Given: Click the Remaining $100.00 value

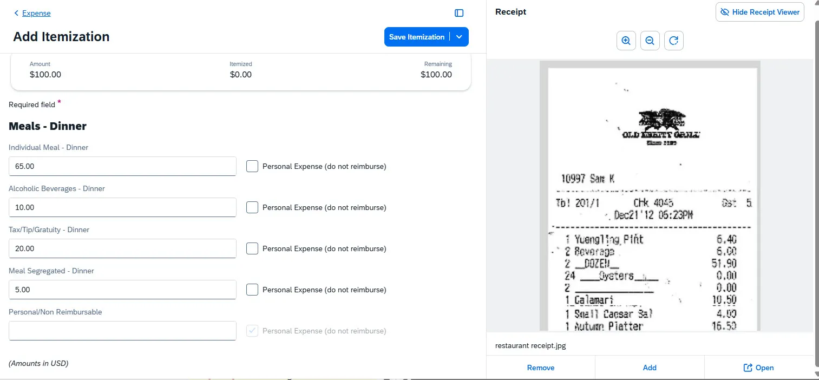Looking at the screenshot, I should pyautogui.click(x=436, y=75).
